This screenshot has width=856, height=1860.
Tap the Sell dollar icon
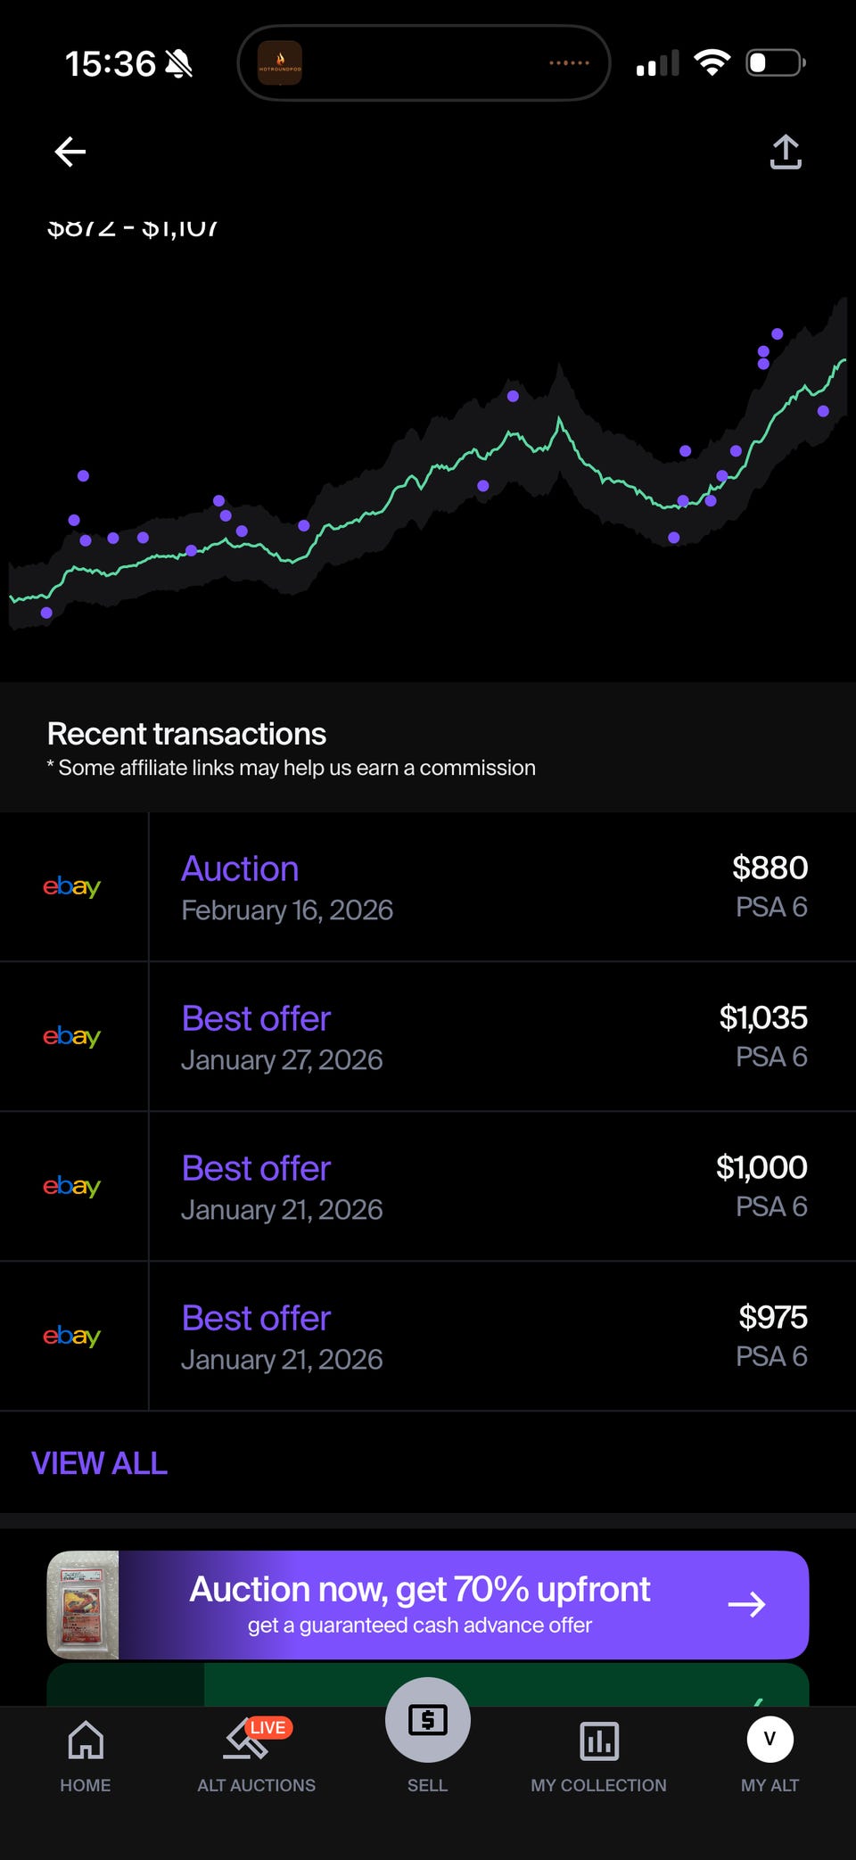[x=427, y=1721]
